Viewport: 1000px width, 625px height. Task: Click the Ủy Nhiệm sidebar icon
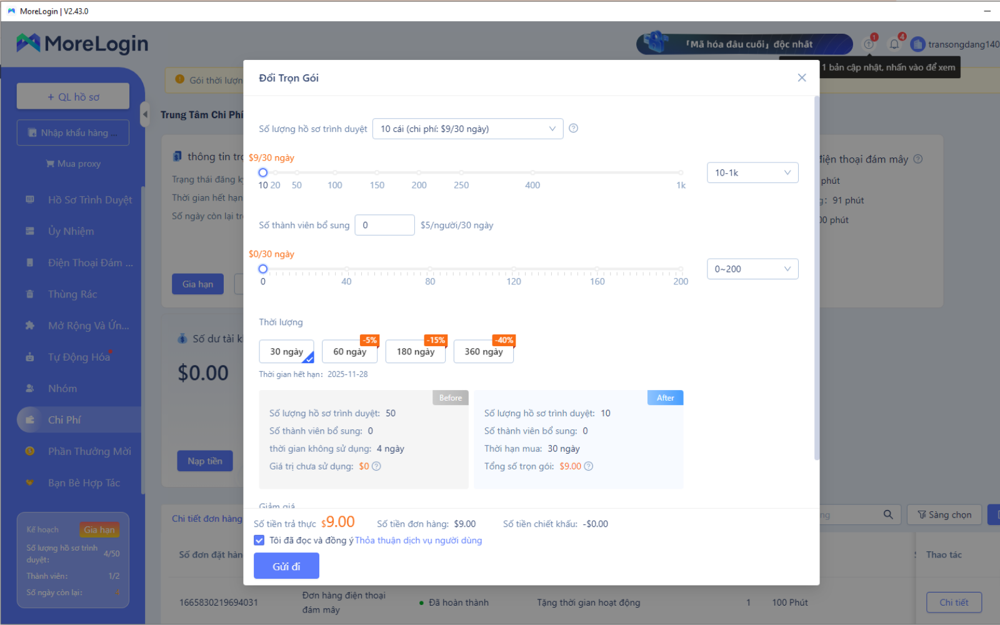coord(29,231)
